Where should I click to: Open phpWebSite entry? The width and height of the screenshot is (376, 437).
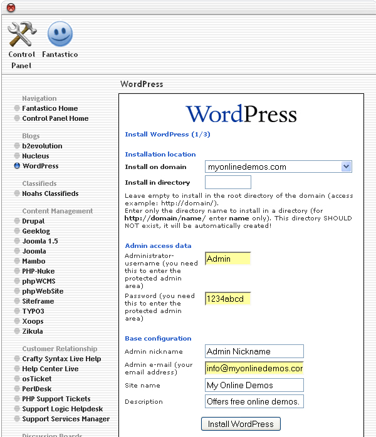click(43, 291)
